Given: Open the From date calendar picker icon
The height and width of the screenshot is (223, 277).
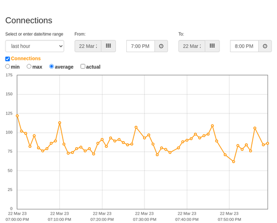Looking at the screenshot, I should click(109, 46).
